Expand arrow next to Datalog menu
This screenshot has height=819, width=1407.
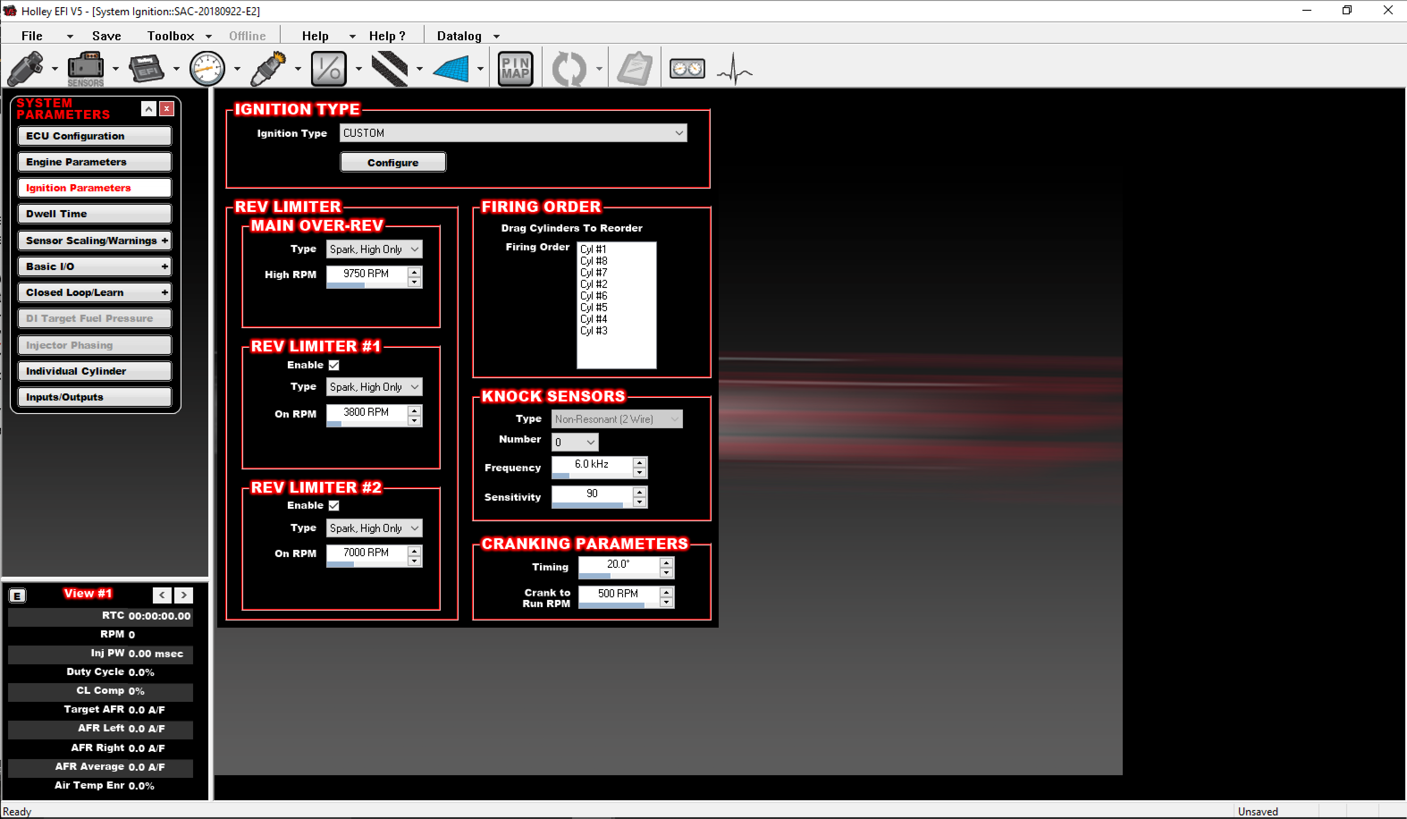click(497, 37)
